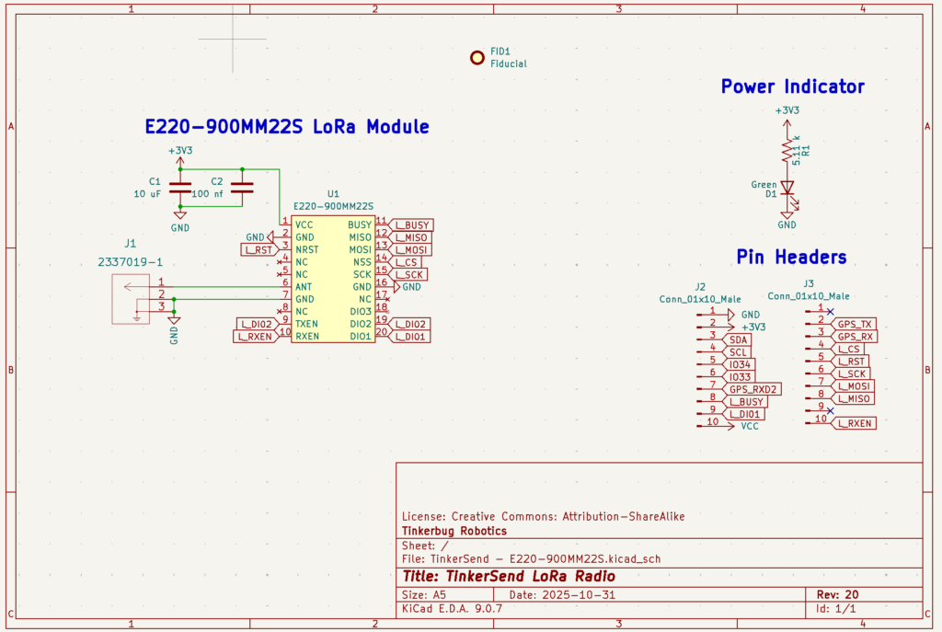
Task: Click the J1 antenna connector symbol
Action: point(131,299)
